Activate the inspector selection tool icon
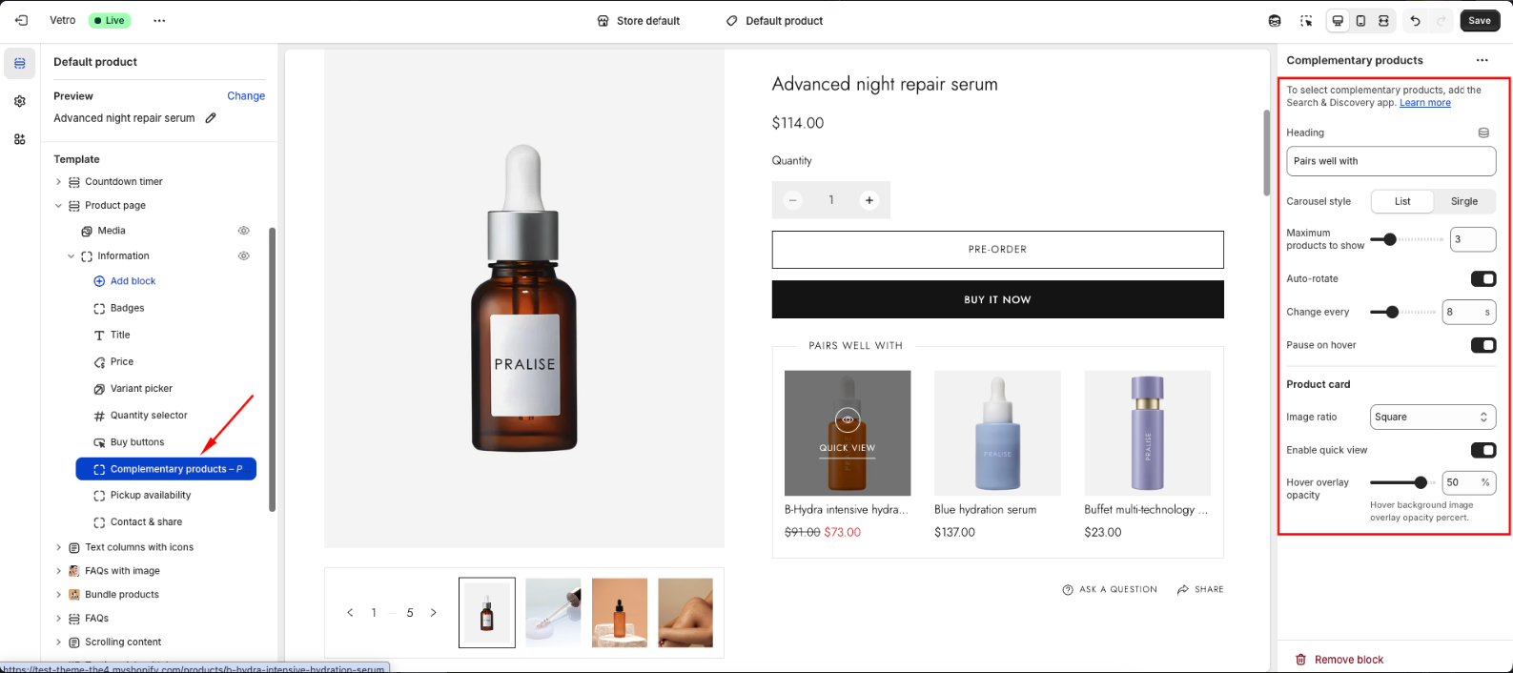 [1306, 21]
